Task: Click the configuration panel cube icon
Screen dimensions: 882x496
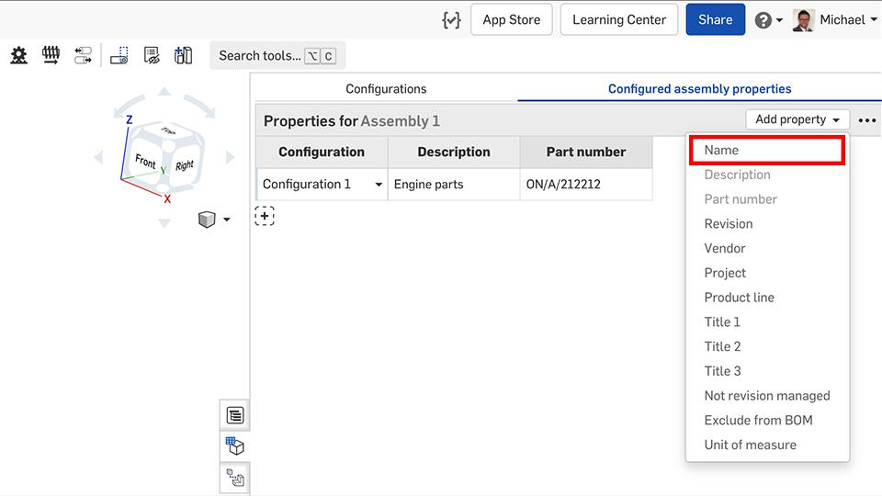Action: [235, 446]
